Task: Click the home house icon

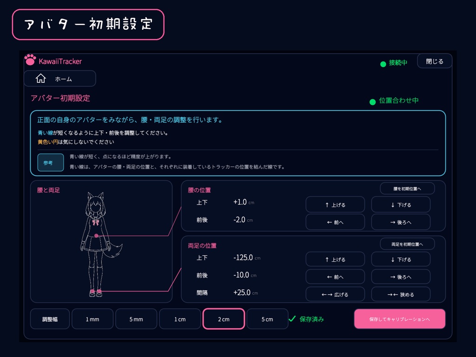Action: pos(41,78)
